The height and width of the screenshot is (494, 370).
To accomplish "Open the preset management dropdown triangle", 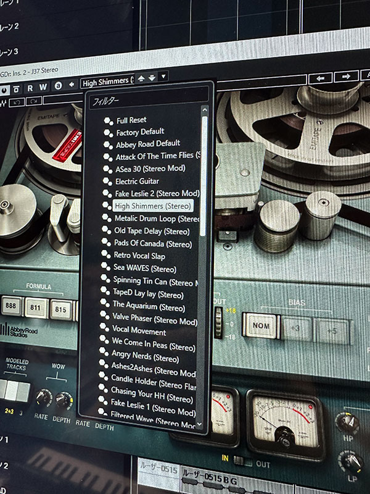I will (163, 76).
